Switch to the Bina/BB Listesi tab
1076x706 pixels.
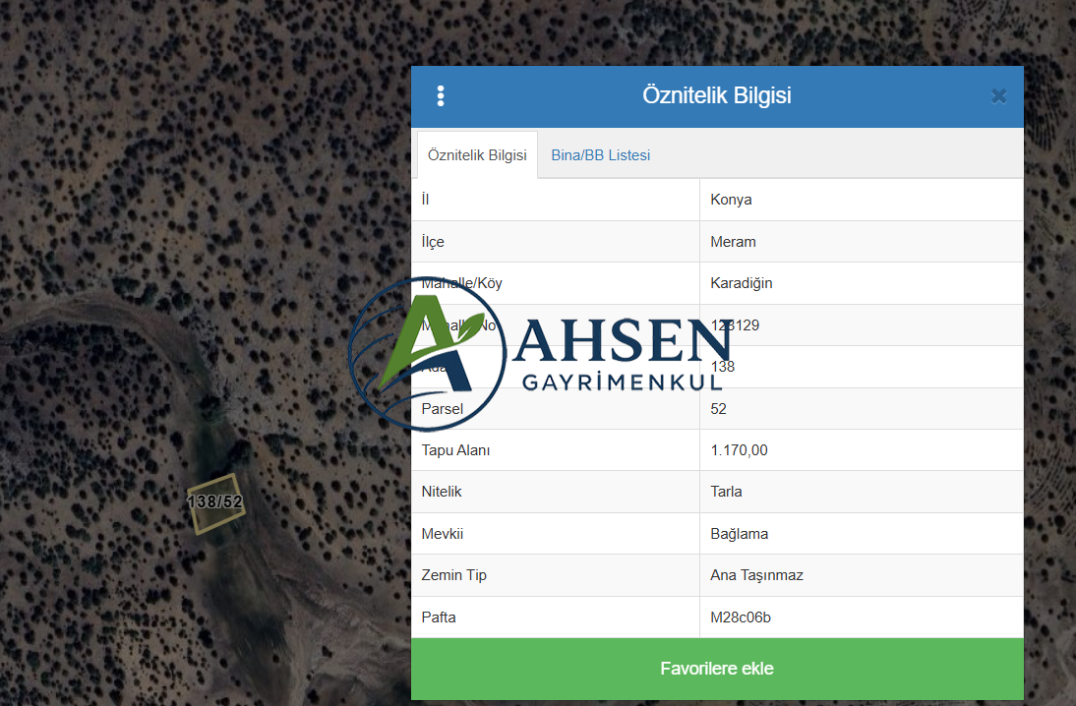click(600, 155)
